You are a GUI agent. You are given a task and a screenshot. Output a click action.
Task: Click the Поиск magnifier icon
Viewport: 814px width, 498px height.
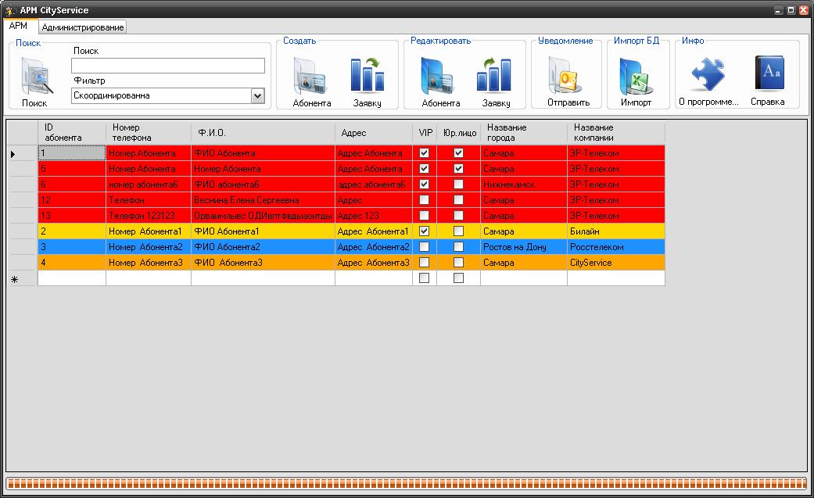pos(37,77)
